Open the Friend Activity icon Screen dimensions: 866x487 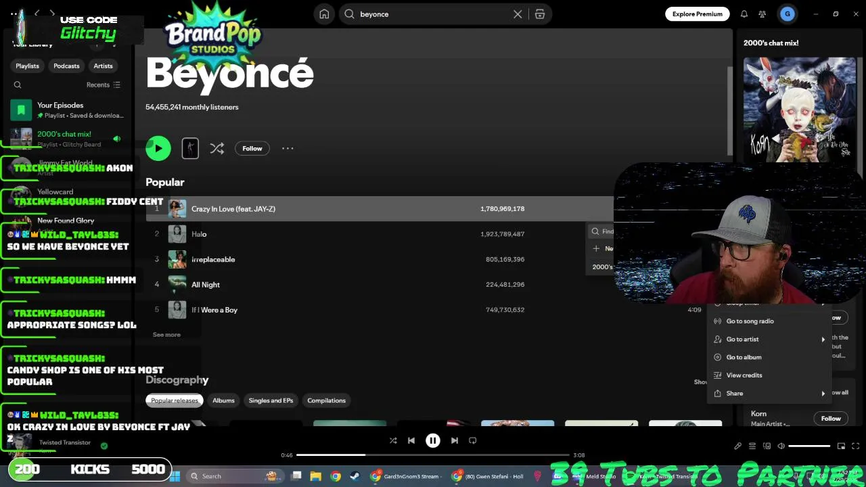pyautogui.click(x=762, y=14)
